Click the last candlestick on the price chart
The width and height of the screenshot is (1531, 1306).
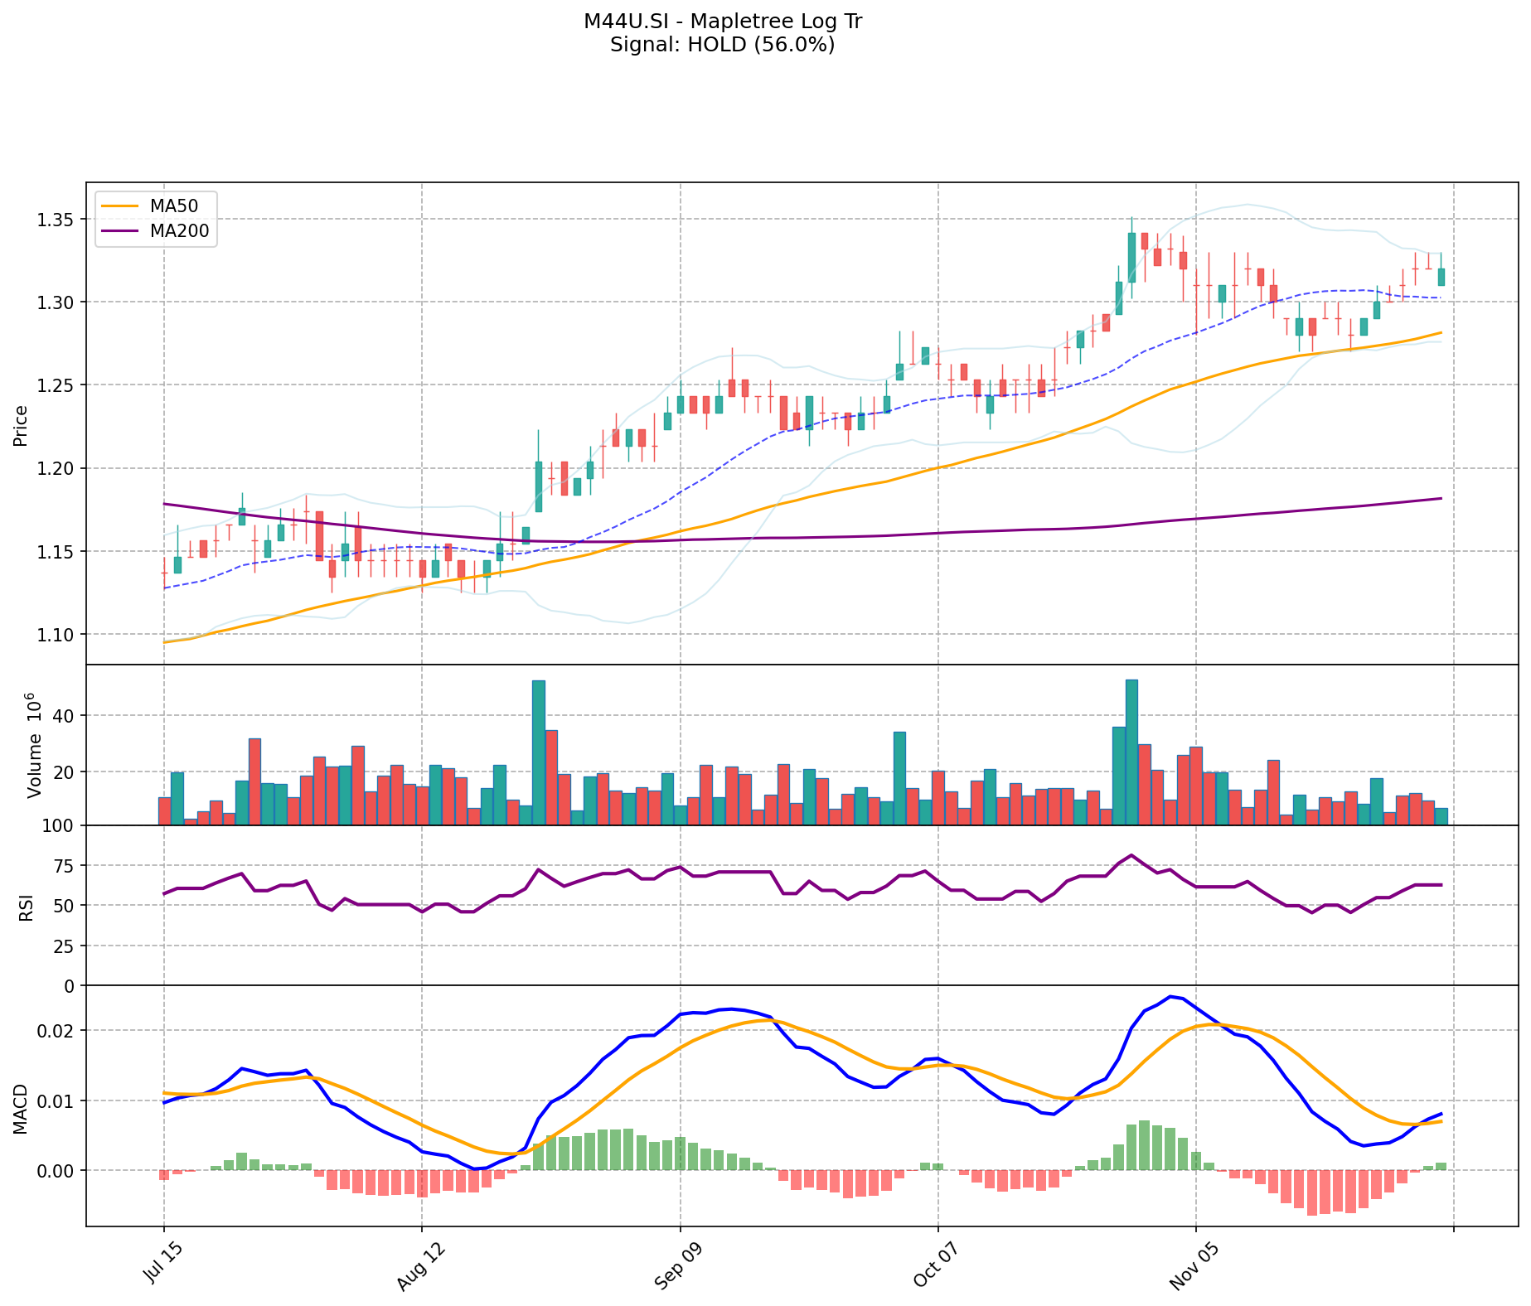pos(1441,277)
